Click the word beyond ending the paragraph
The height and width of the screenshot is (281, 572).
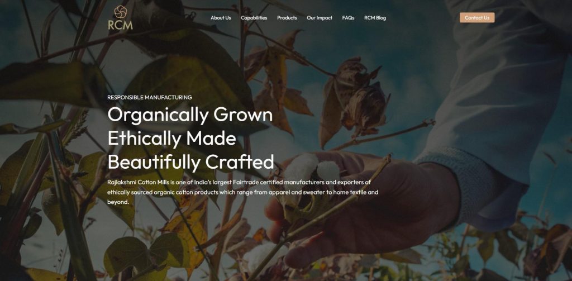[x=118, y=202]
